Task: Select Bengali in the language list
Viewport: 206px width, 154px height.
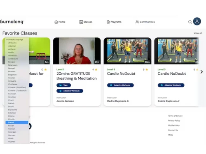Action: [17, 68]
